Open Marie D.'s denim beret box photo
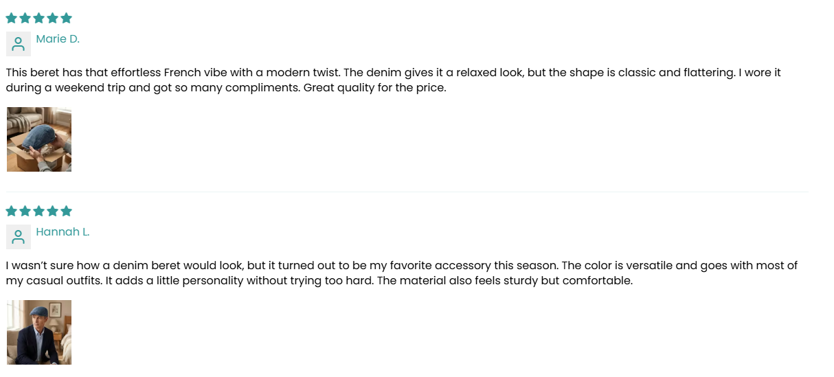This screenshot has width=834, height=377. coord(39,139)
